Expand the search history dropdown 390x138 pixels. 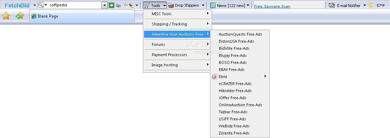coord(104,5)
